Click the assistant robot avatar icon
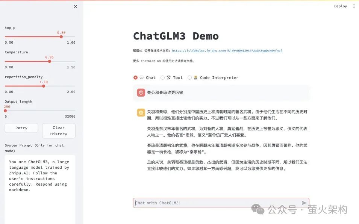 pyautogui.click(x=141, y=113)
